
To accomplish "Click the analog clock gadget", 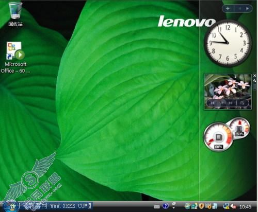I will 228,43.
